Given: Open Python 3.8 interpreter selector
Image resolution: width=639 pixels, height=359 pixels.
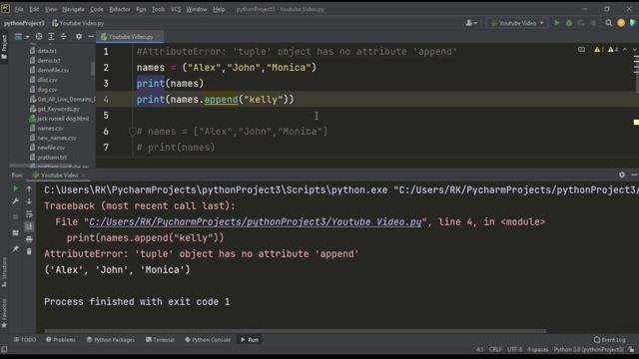Looking at the screenshot, I should [588, 350].
